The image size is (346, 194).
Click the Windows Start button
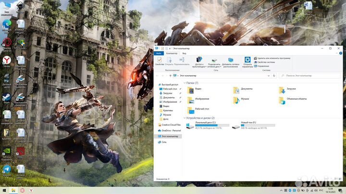pos(4,191)
